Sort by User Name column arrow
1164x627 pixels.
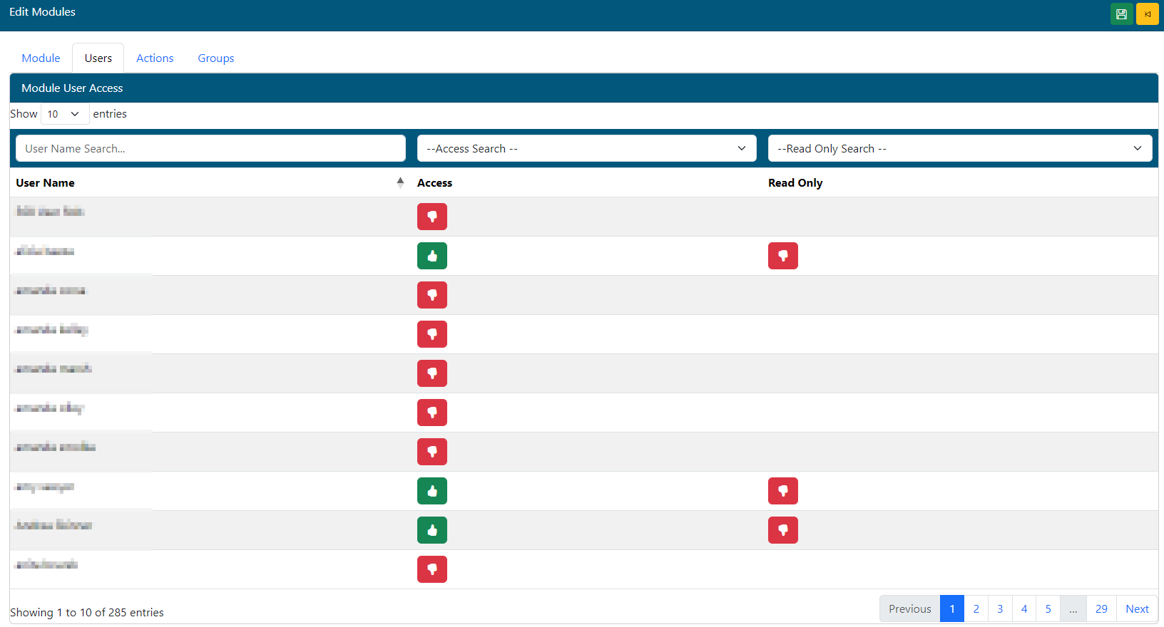pos(400,182)
